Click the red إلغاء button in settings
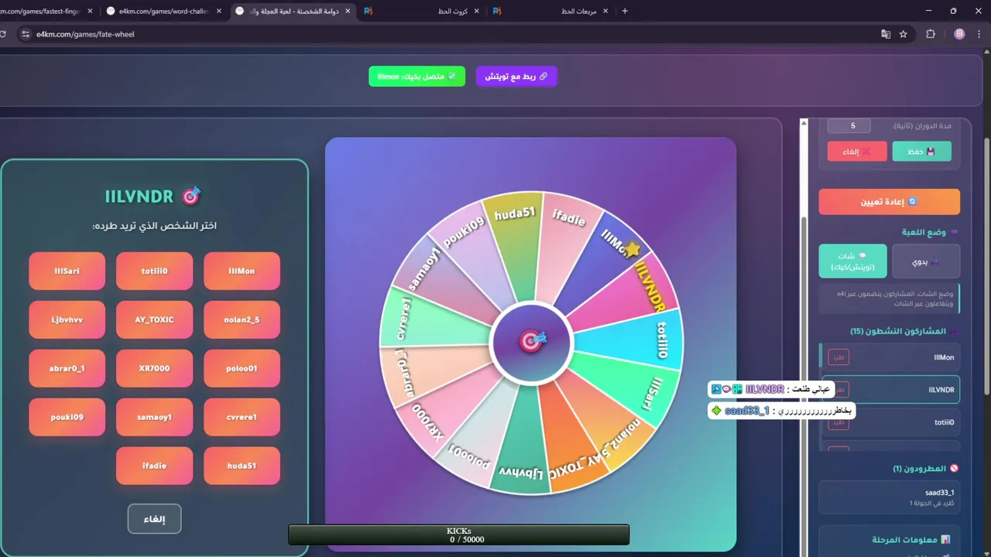 point(856,152)
